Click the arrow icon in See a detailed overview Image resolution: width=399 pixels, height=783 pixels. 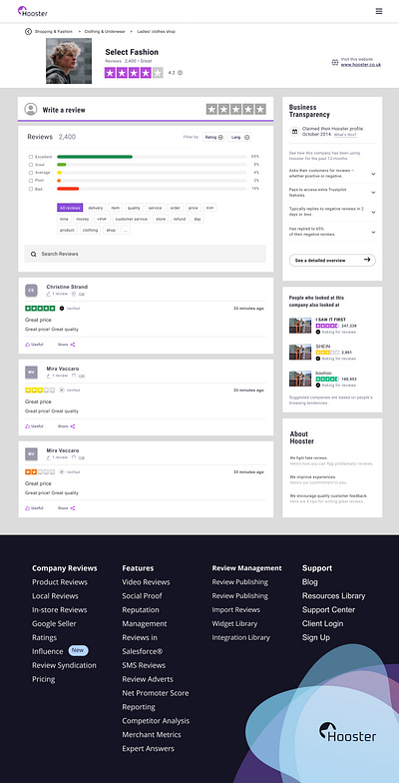367,260
